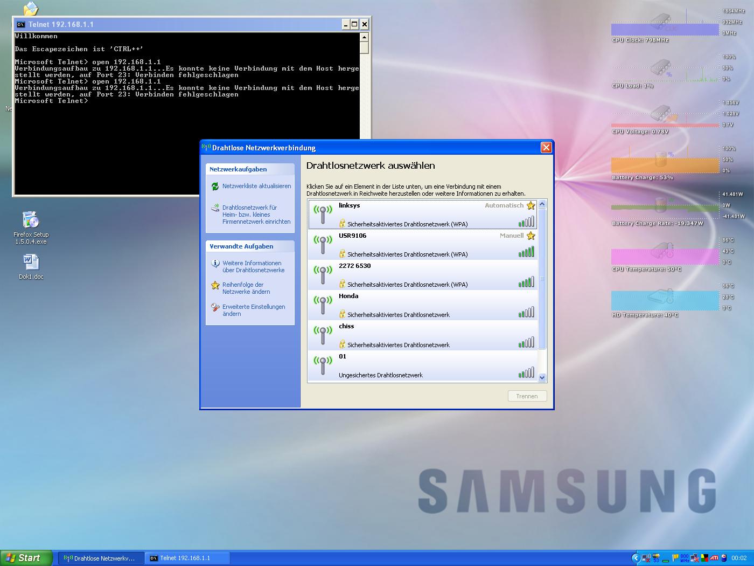This screenshot has height=566, width=754.
Task: Select the network name "2272 6530"
Action: click(354, 266)
